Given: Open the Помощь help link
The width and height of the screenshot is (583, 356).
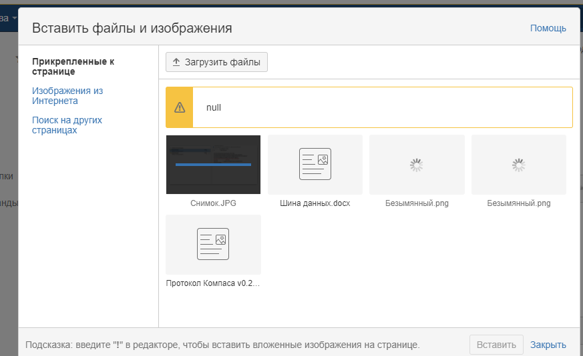Looking at the screenshot, I should tap(548, 28).
